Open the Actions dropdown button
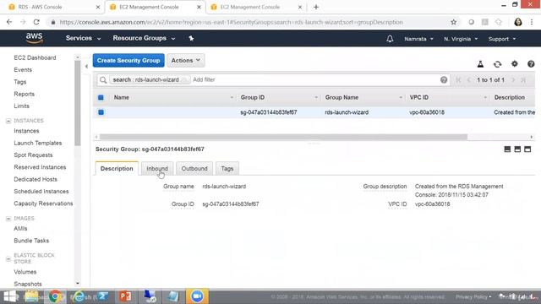This screenshot has width=541, height=304. point(186,60)
